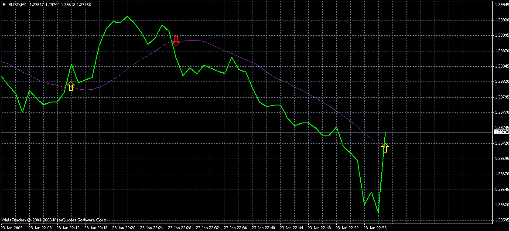Screen dimensions: 509x231
Task: Click the 1.29845 price scale label
Action: tap(501, 66)
